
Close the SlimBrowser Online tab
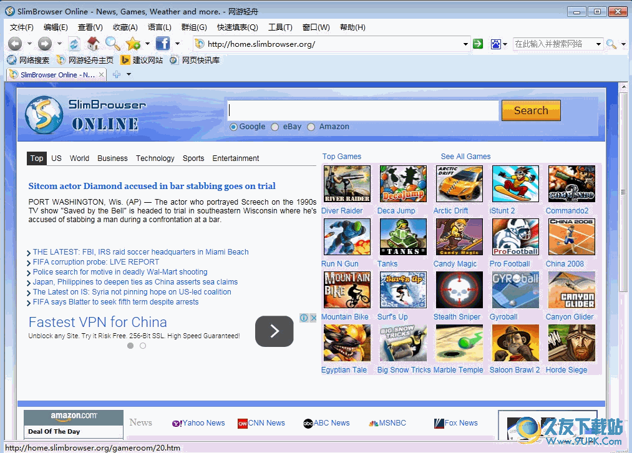(102, 74)
